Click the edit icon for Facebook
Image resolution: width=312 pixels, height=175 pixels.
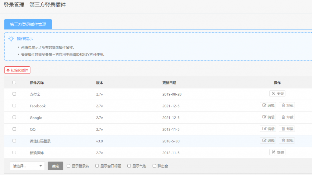pos(264,106)
